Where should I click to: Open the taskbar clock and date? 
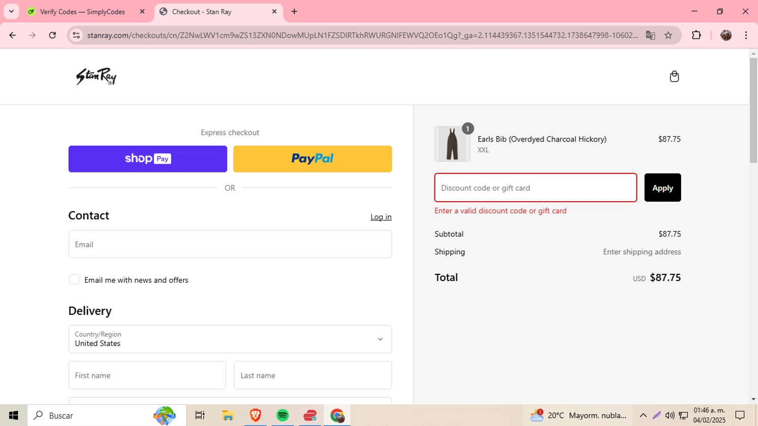pyautogui.click(x=709, y=415)
